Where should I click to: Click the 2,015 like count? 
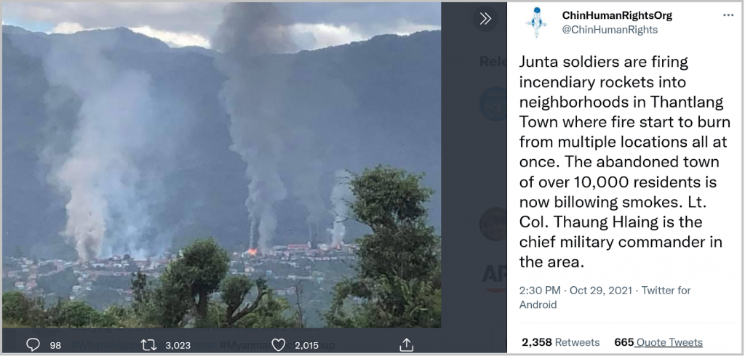(x=306, y=346)
